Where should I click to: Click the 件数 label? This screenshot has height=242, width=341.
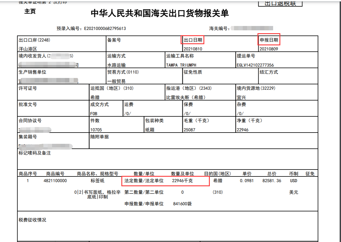(95, 120)
